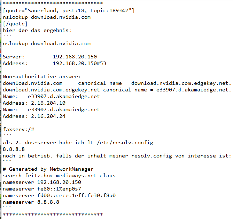
Task: Click the quote header line mentioning Sauerland
Action: 68,10
